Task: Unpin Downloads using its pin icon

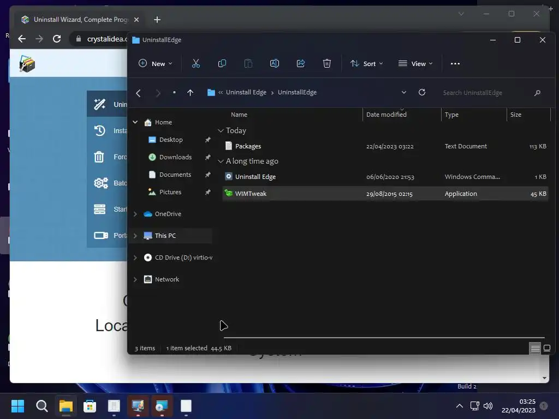Action: 207,157
